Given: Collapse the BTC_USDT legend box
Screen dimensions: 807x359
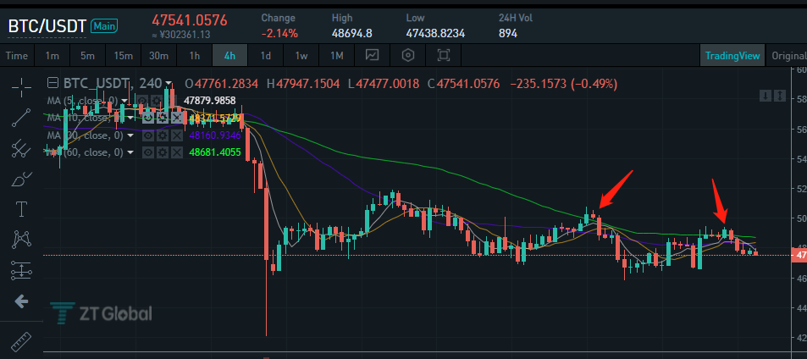Looking at the screenshot, I should pos(53,83).
